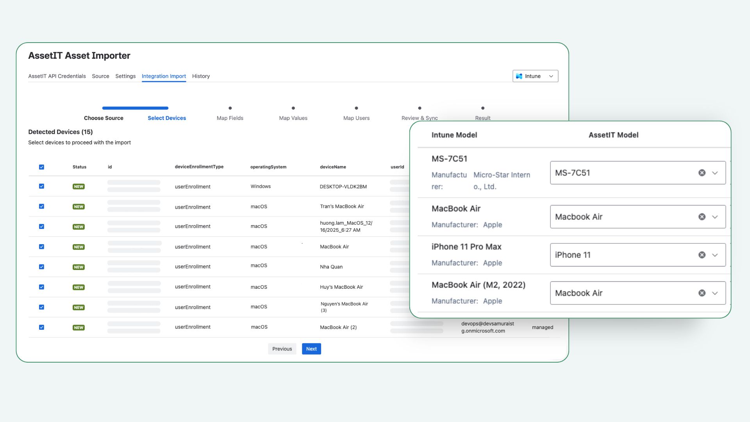Clear the iPhone 11 model selection
Screen dimensions: 750x422
point(702,255)
